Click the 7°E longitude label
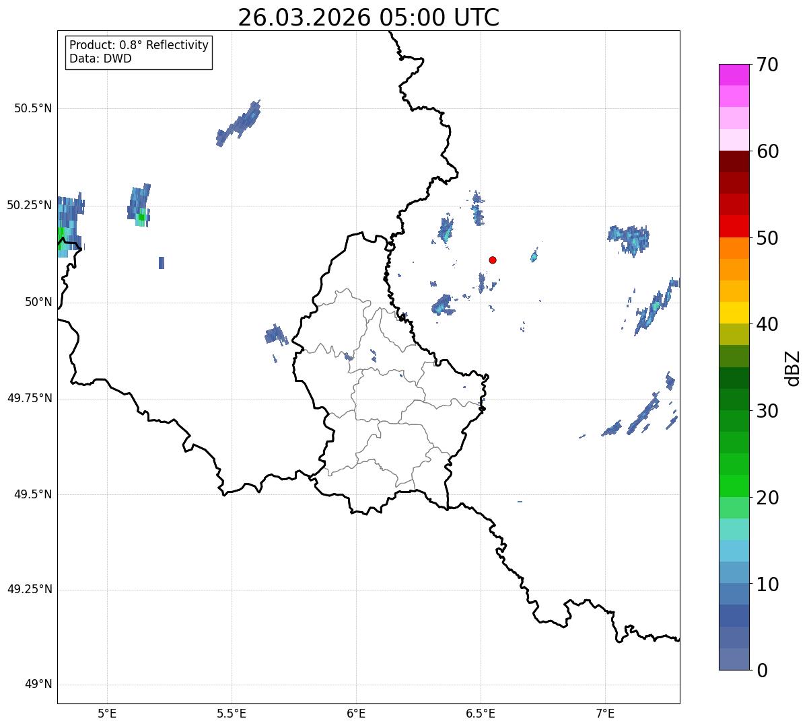 pos(605,713)
